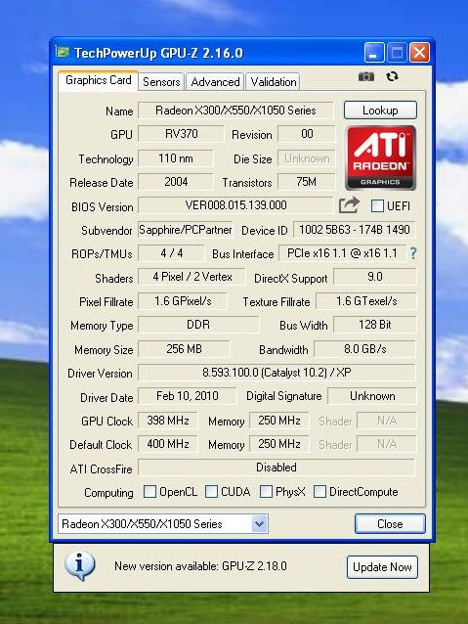Click the Driver Date value Feb 10, 2010
Image resolution: width=468 pixels, height=624 pixels.
pos(187,396)
